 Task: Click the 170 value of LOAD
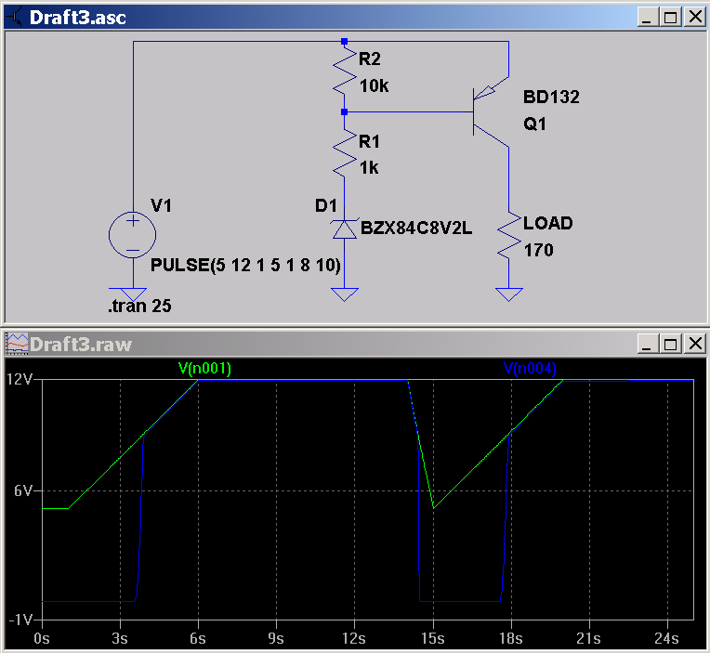click(539, 250)
